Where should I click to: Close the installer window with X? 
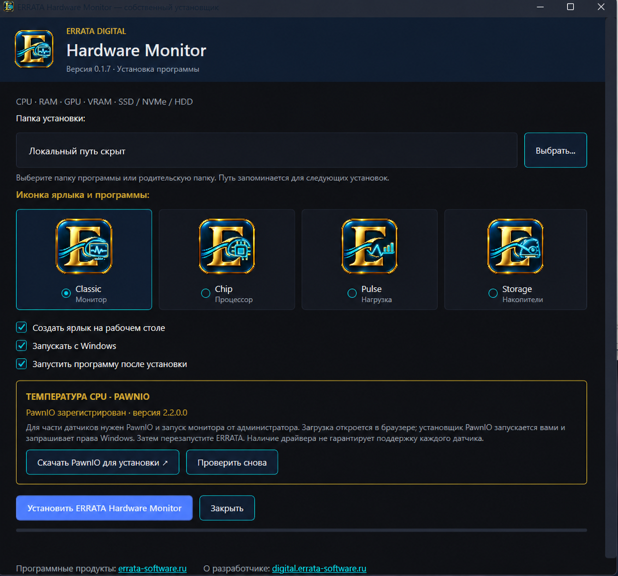[601, 7]
